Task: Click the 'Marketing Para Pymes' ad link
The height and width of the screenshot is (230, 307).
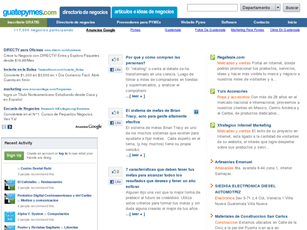Action: (247, 30)
